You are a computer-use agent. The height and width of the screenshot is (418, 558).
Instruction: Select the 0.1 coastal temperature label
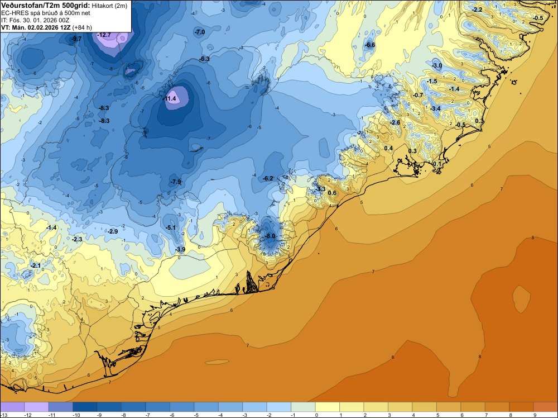437,164
